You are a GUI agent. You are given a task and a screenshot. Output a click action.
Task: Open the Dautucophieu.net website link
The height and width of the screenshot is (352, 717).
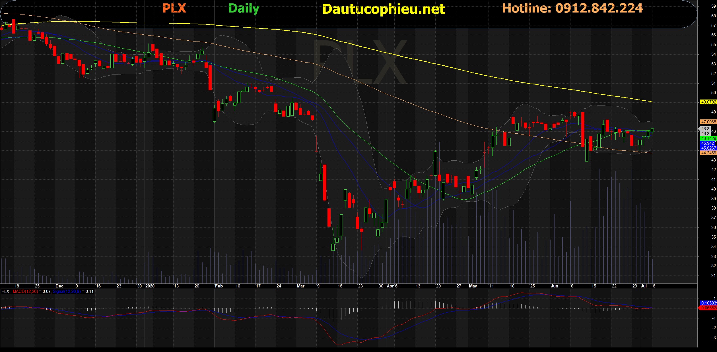tap(384, 9)
